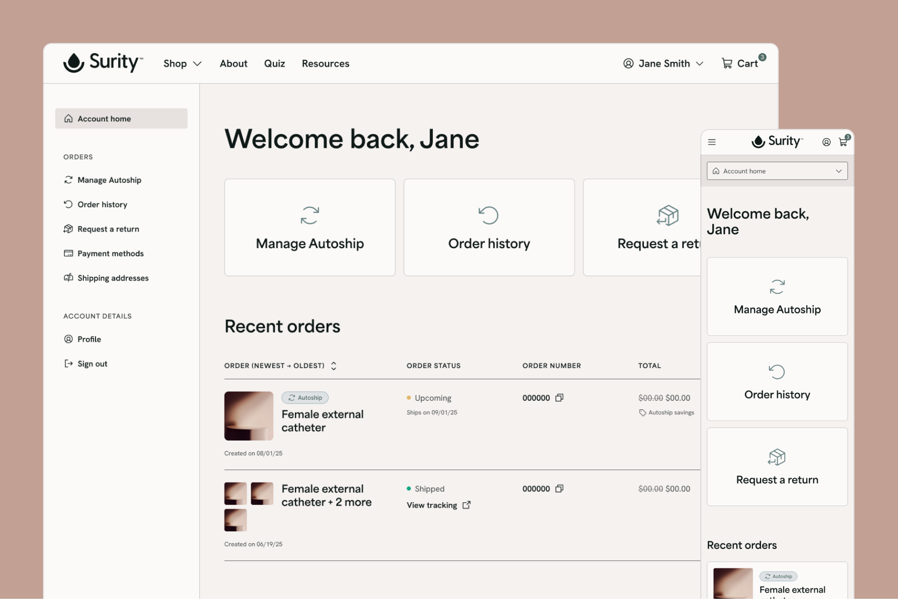Open the Shipping addresses icon in sidebar
898x599 pixels.
coord(68,278)
